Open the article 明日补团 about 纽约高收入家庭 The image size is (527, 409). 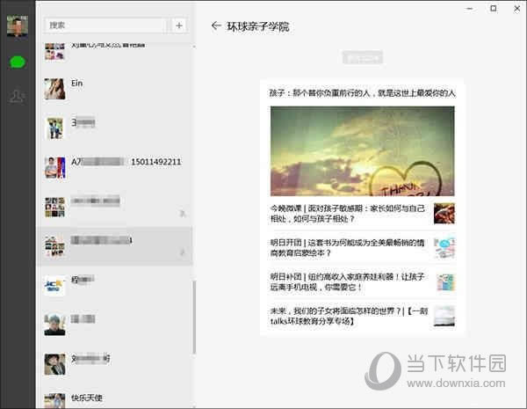351,281
